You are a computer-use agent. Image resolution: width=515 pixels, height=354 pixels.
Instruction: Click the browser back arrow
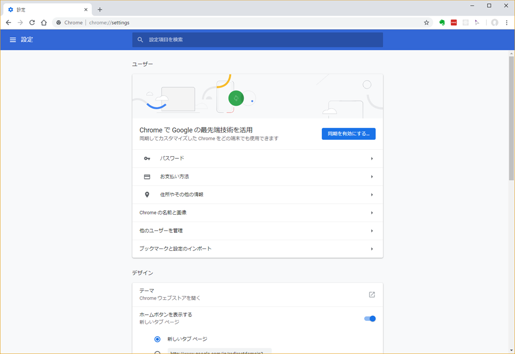click(x=9, y=23)
